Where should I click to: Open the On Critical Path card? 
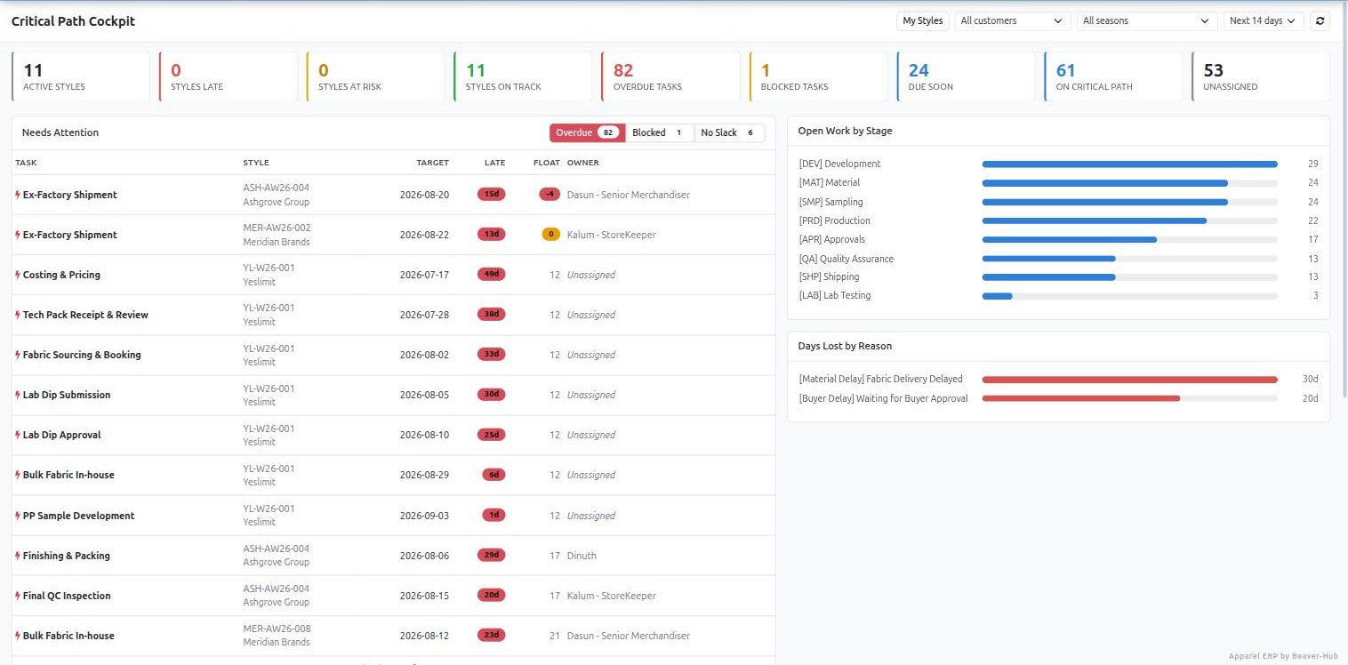(x=1113, y=76)
